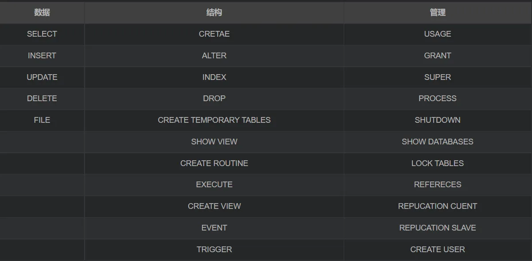Viewport: 532px width, 261px height.
Task: Select the FILE cell
Action: tap(42, 120)
